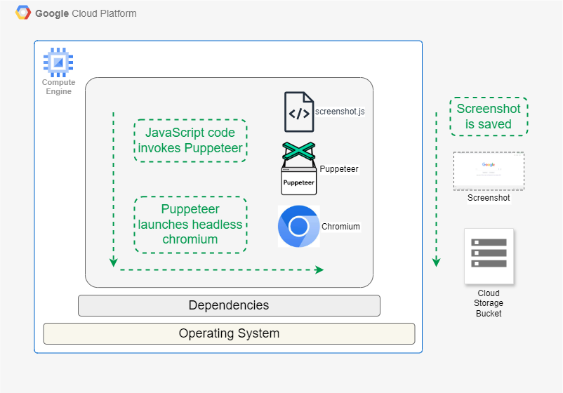Click the 'Cloud Storage Bucket' caption
The width and height of the screenshot is (563, 393).
tap(489, 303)
